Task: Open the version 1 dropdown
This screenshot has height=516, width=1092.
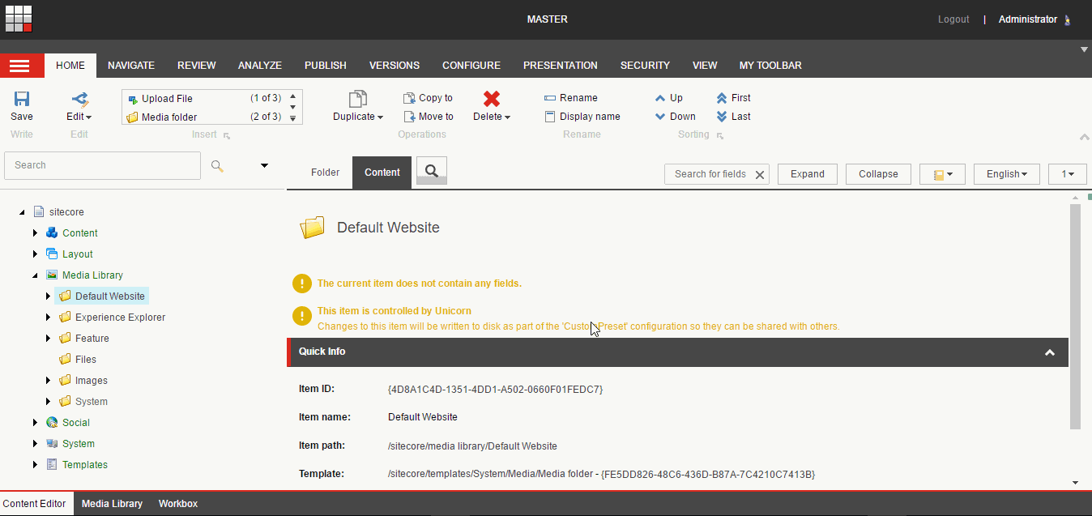Action: pyautogui.click(x=1068, y=174)
